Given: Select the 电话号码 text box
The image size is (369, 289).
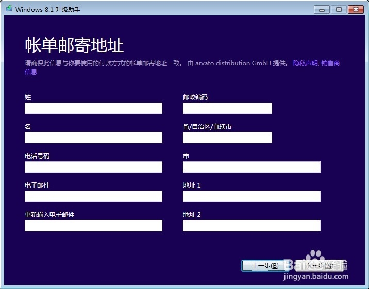Looking at the screenshot, I should click(93, 167).
